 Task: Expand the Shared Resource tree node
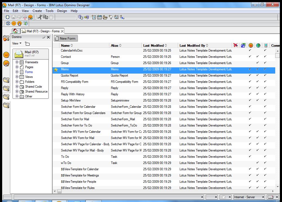(17, 91)
